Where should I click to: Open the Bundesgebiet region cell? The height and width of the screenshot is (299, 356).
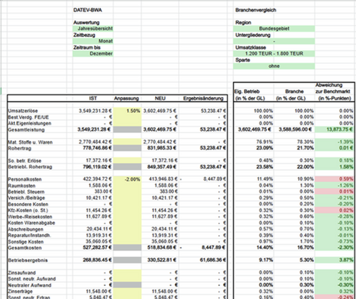pyautogui.click(x=274, y=29)
